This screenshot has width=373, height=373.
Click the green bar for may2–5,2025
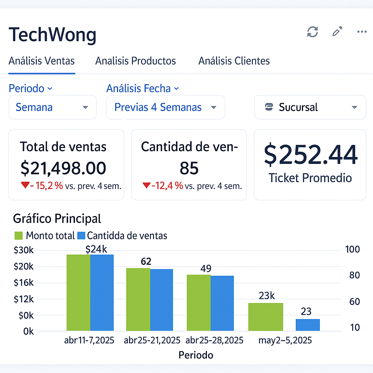266,317
